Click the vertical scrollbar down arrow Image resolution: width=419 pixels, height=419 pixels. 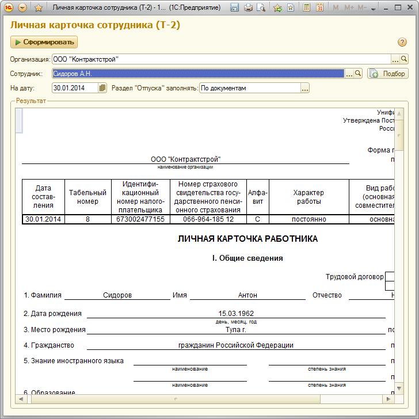pos(399,388)
